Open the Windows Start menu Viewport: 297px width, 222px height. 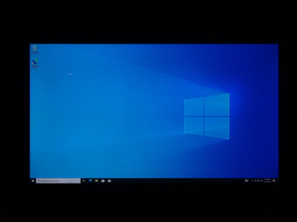[x=33, y=181]
